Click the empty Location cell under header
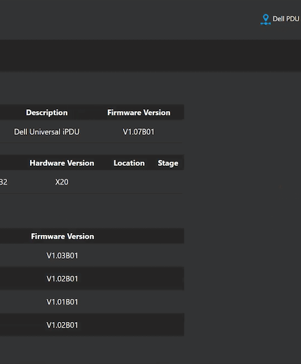Screen dimensions: 301x364 click(129, 182)
